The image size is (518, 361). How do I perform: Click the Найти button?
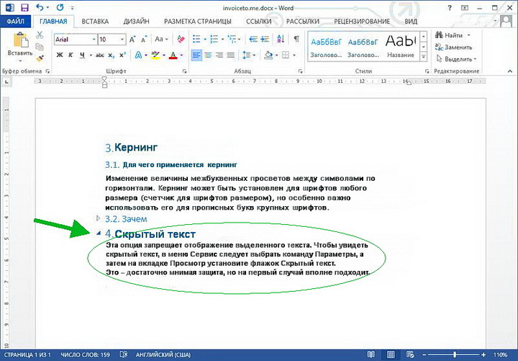click(x=452, y=35)
